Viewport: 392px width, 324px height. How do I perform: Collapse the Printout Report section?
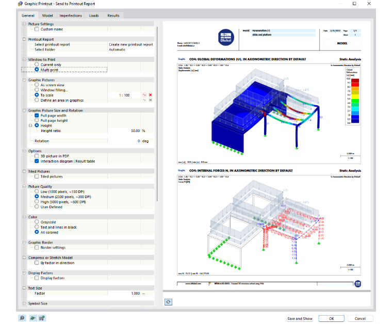24,39
